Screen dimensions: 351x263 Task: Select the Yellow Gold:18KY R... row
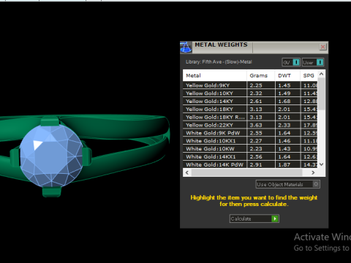250,117
